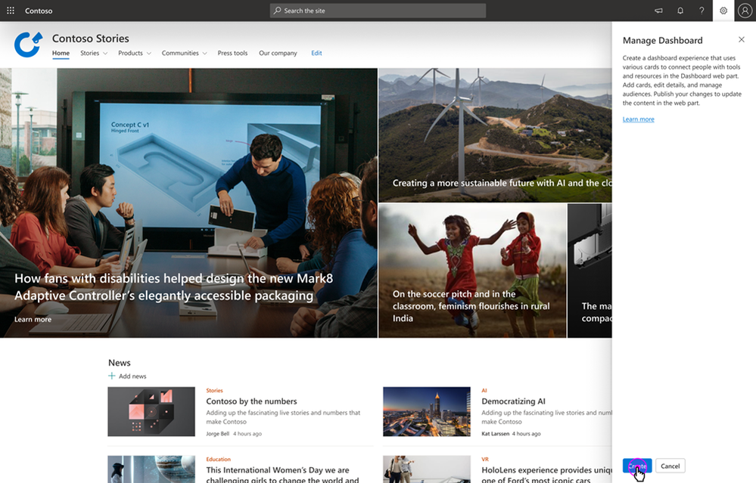
Task: Open the International Women's Day article headline
Action: click(282, 475)
